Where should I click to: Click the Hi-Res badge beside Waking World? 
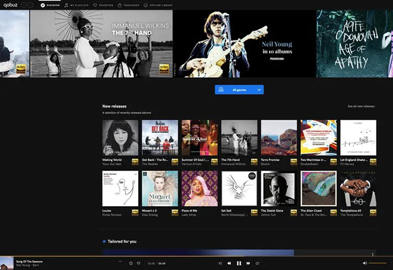coord(135,162)
